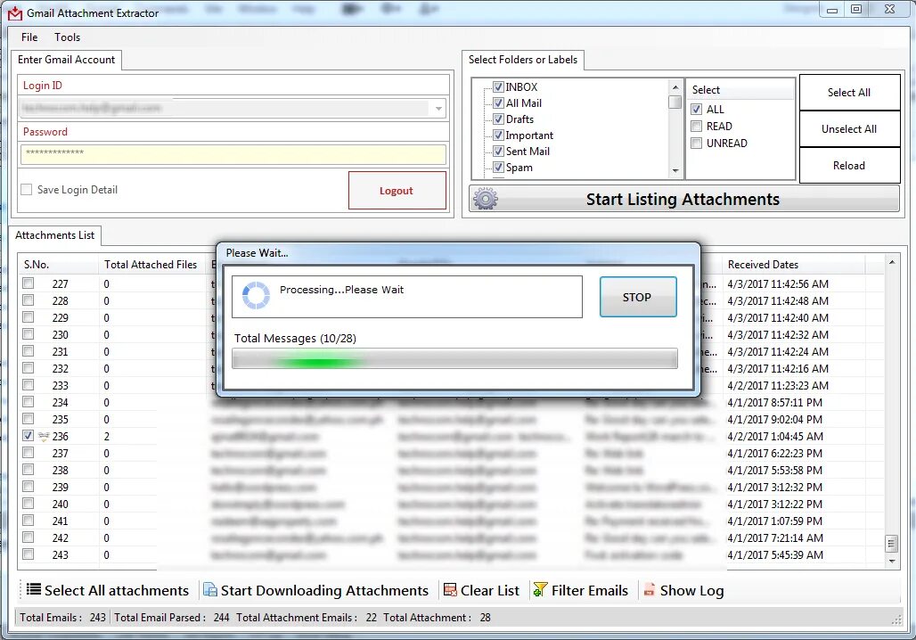Click Clear List toolbar button
Image resolution: width=916 pixels, height=640 pixels.
tap(482, 590)
